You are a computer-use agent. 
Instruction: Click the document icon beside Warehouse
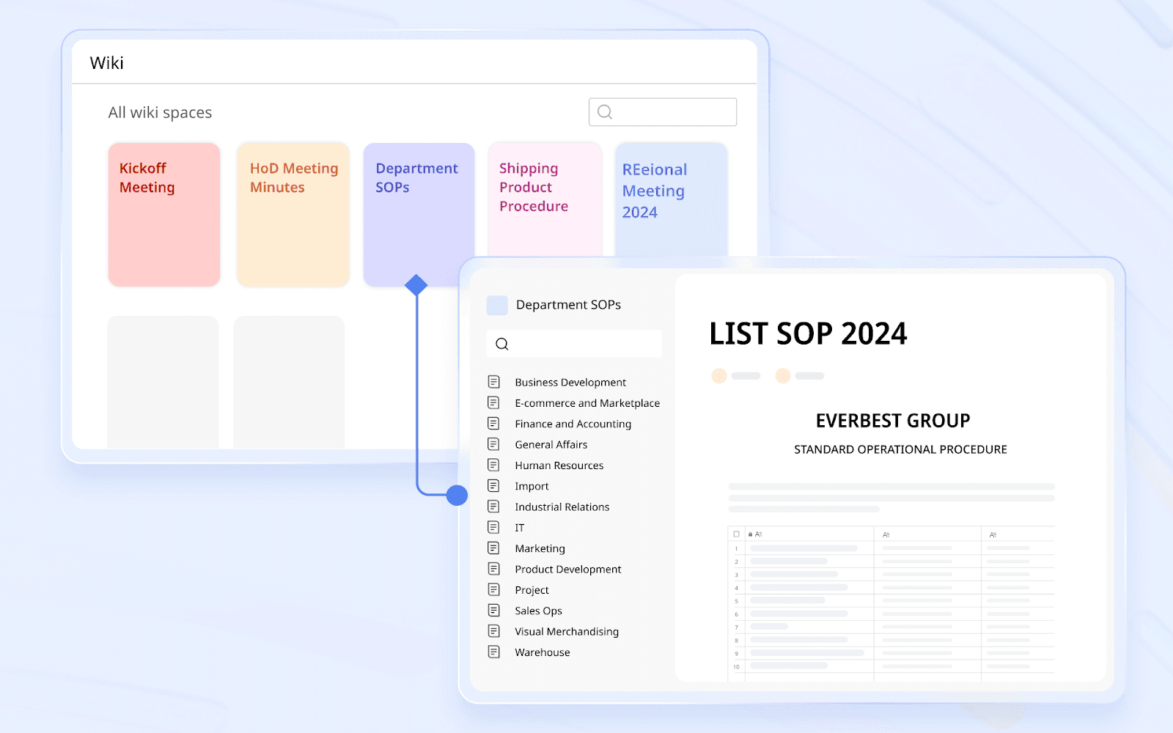click(495, 651)
